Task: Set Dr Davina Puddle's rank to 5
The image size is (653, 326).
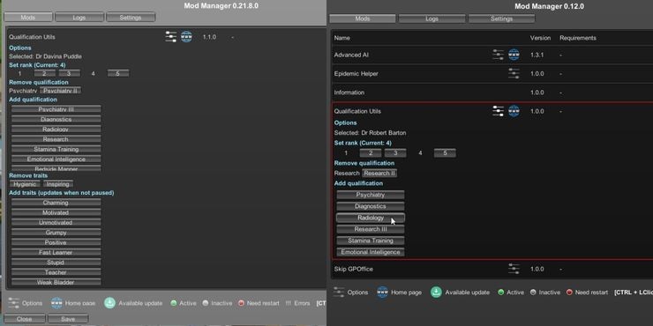Action: [x=118, y=74]
